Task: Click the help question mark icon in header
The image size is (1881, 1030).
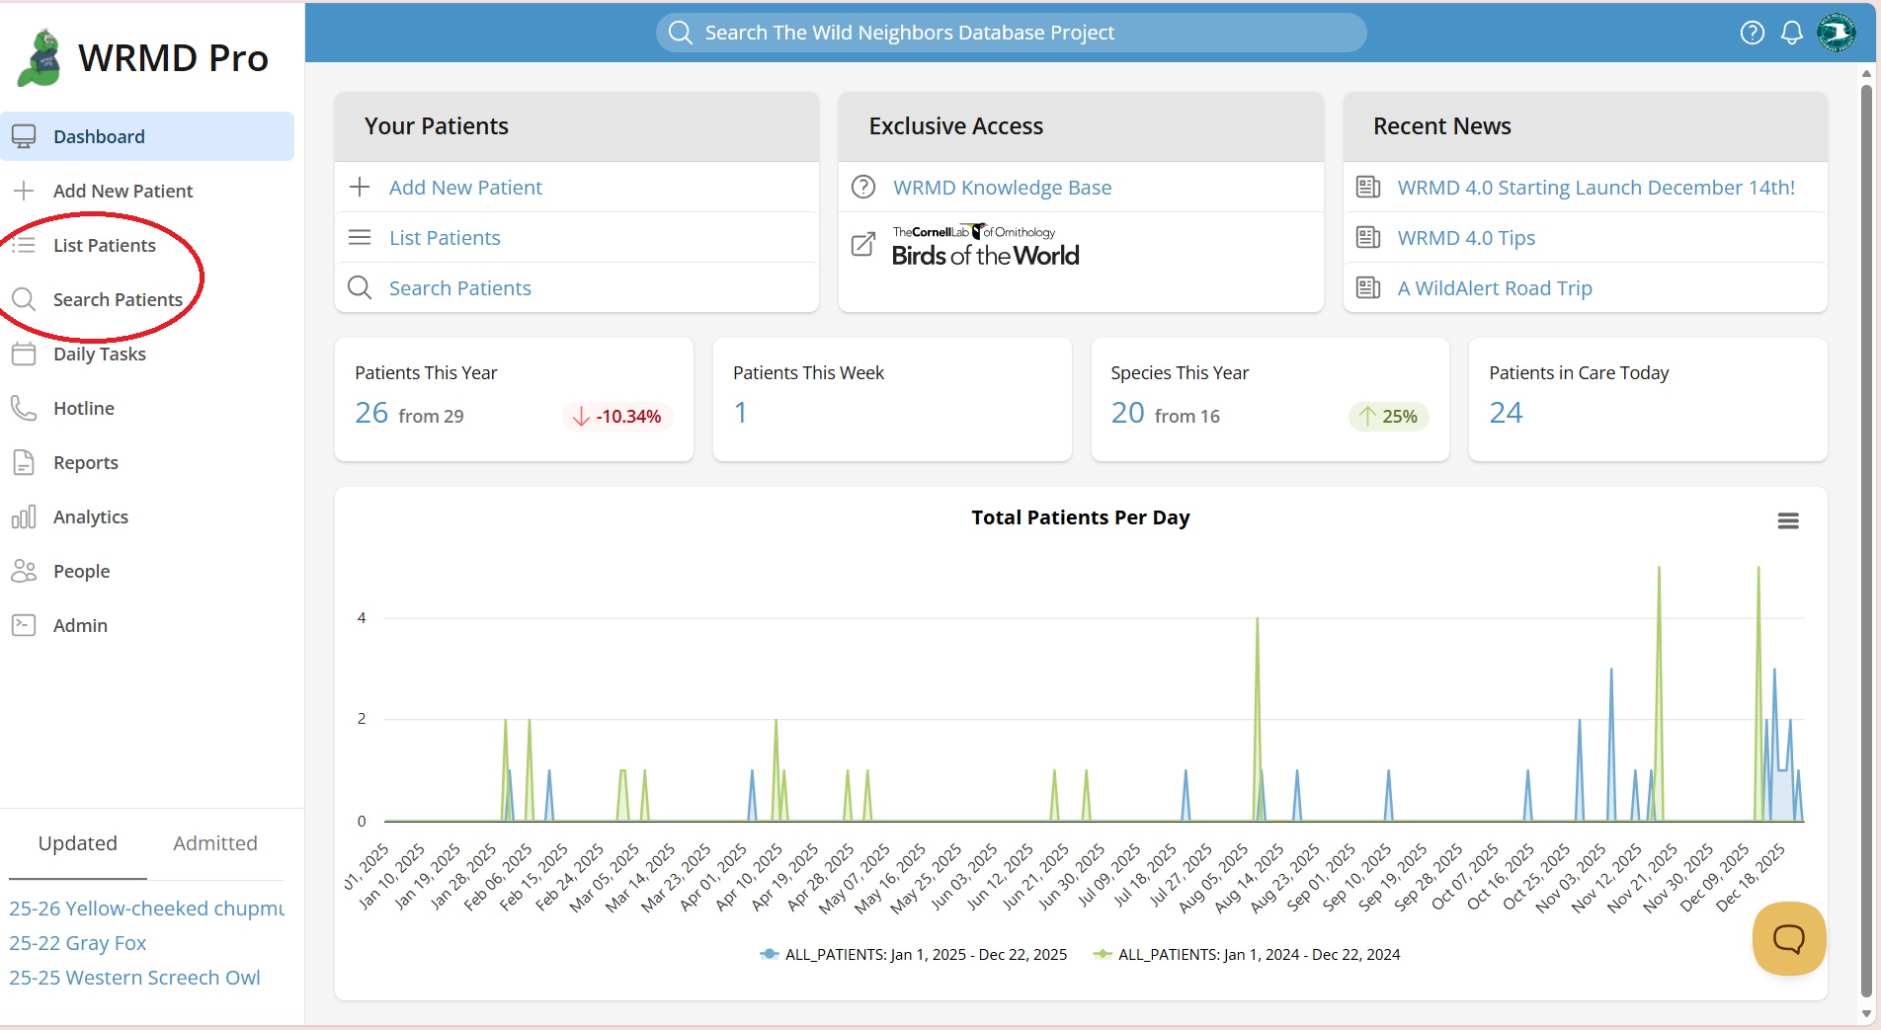Action: [1753, 33]
